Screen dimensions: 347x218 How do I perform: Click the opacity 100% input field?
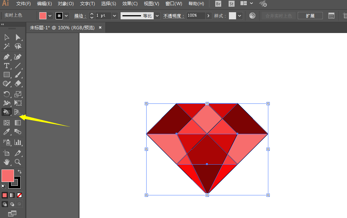(196, 16)
